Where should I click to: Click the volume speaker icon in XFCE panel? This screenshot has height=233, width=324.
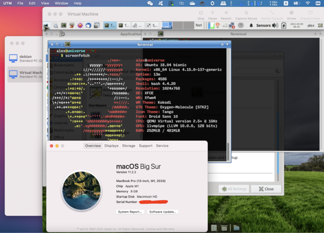click(x=275, y=25)
